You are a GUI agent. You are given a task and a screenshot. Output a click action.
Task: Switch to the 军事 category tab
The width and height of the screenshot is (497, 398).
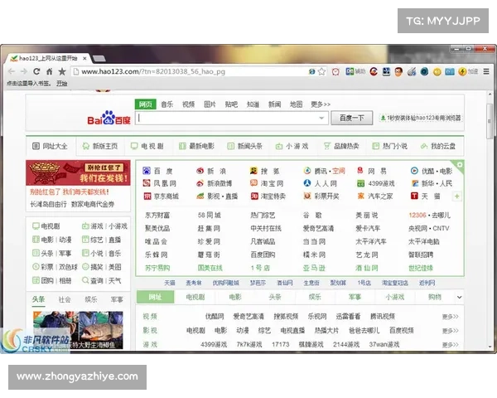click(355, 297)
